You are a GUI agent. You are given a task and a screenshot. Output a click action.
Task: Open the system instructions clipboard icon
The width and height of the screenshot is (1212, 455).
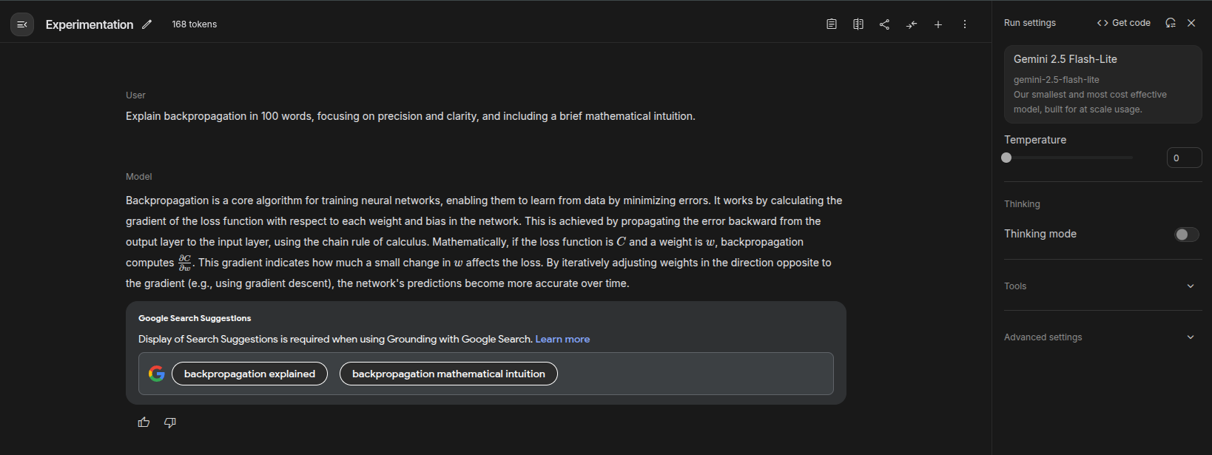point(832,24)
